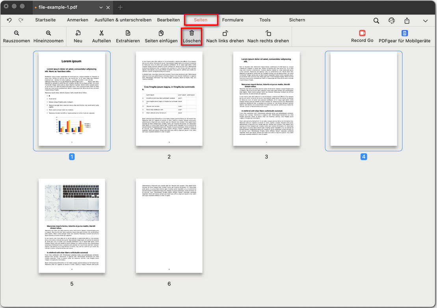
Task: Open the search magnifier
Action: tap(376, 20)
